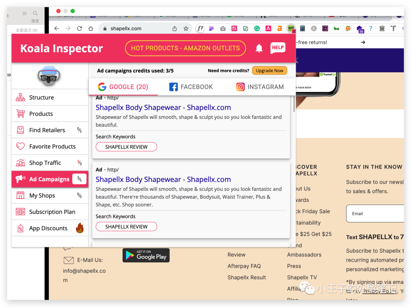Viewport: 411px width, 307px height.
Task: Click the blue question mark extension icon
Action: [x=371, y=28]
